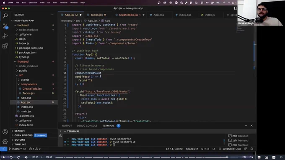The height and width of the screenshot is (160, 285).
Task: Collapse the frontend folder
Action: (34, 61)
